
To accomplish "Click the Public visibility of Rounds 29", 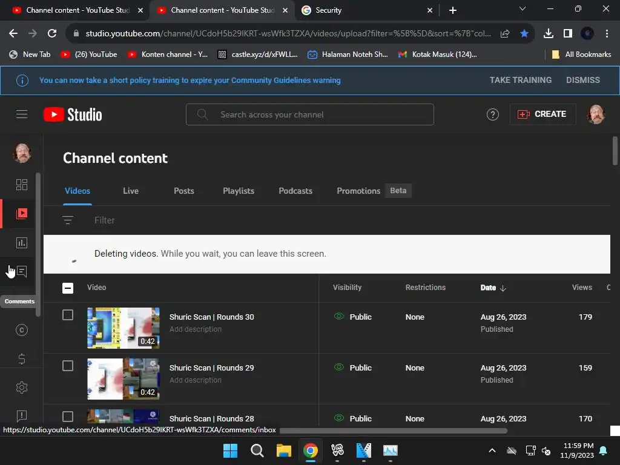I will click(353, 368).
